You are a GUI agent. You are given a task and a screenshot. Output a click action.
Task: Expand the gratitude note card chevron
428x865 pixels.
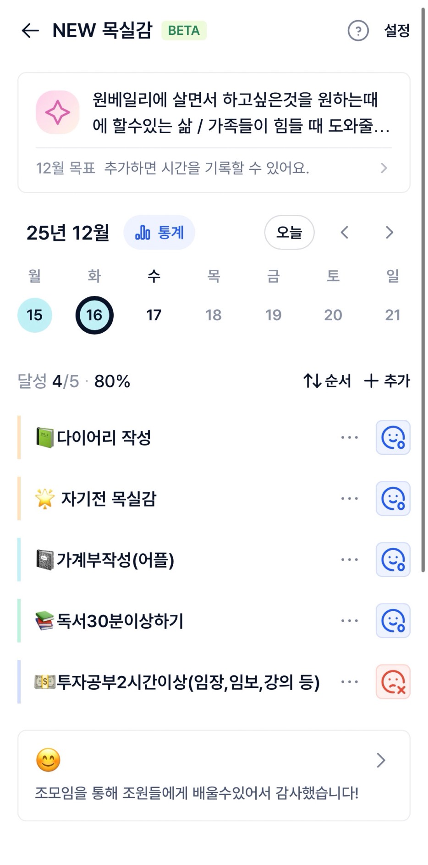pos(381,760)
